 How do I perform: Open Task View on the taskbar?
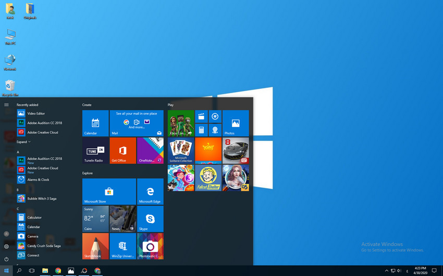click(32, 271)
